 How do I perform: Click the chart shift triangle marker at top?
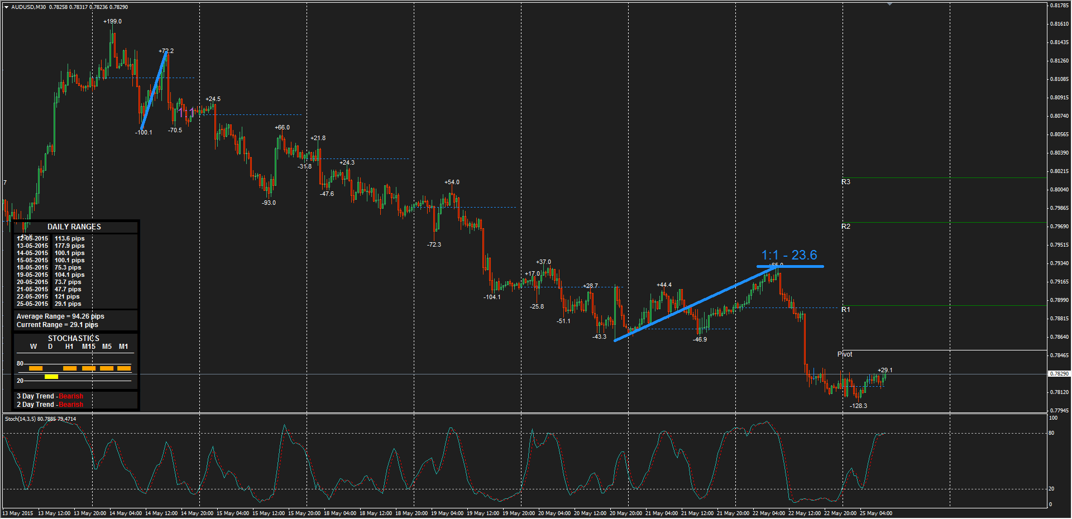889,4
